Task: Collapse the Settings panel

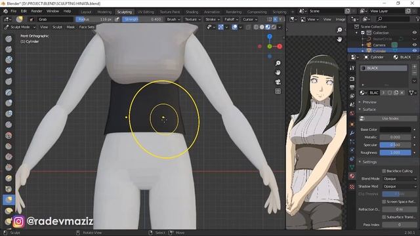Action: pyautogui.click(x=369, y=162)
